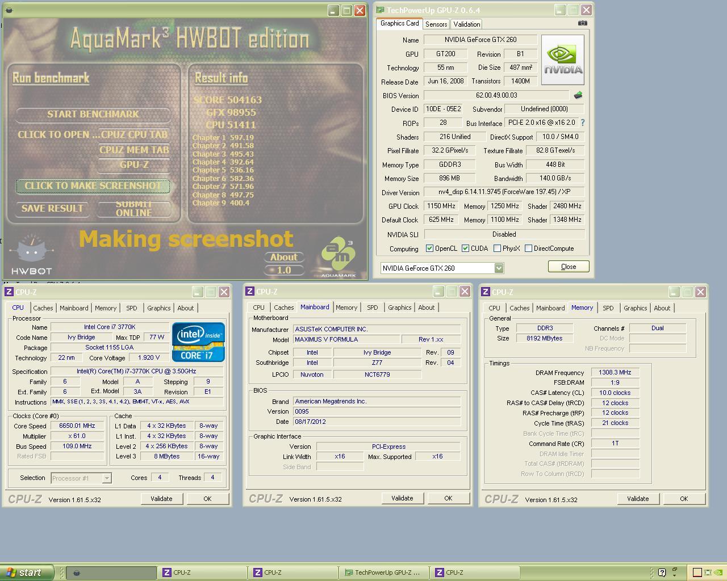The height and width of the screenshot is (581, 727).
Task: Open the NVIDIA GeForce GTX 260 GPU dropdown
Action: [x=499, y=268]
